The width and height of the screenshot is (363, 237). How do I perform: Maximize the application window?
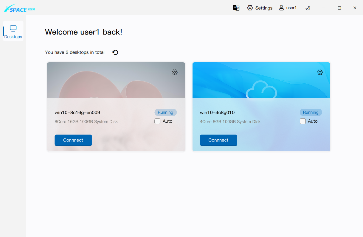pyautogui.click(x=339, y=8)
